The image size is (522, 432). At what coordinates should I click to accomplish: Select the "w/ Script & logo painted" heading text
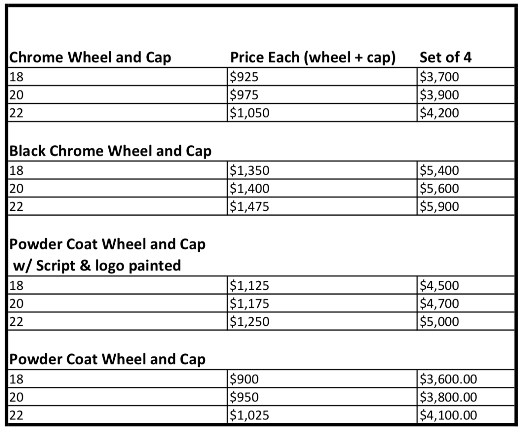pyautogui.click(x=97, y=265)
